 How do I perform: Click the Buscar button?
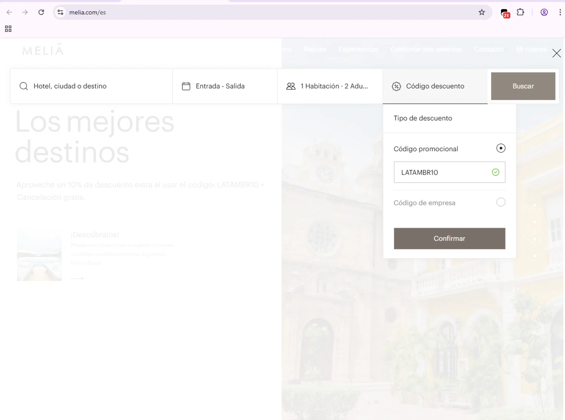[523, 86]
